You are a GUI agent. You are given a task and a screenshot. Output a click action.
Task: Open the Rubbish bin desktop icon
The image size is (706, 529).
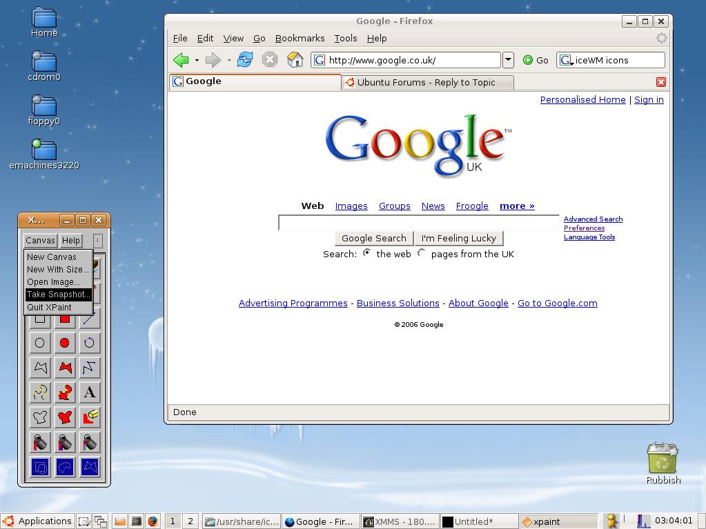[x=663, y=463]
